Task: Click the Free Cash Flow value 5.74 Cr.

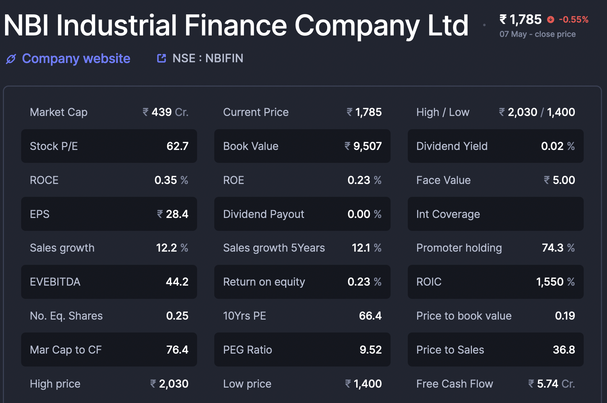Action: [551, 384]
